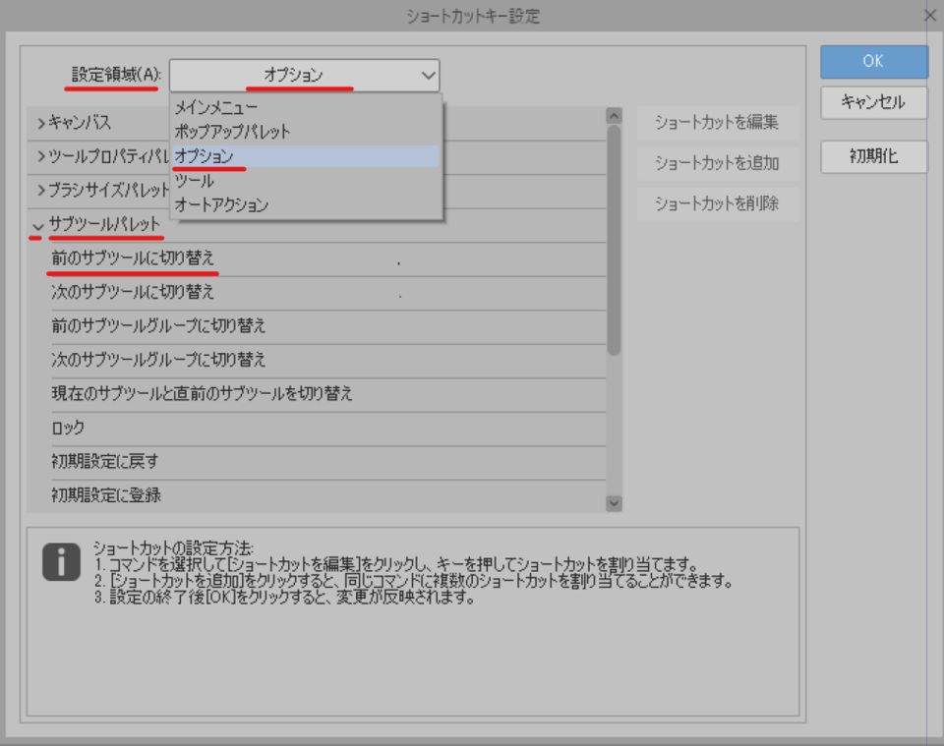Choose ポップアップパレット in the dropdown list

coord(306,132)
